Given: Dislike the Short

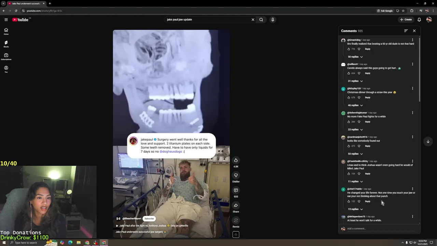Looking at the screenshot, I should point(236,175).
